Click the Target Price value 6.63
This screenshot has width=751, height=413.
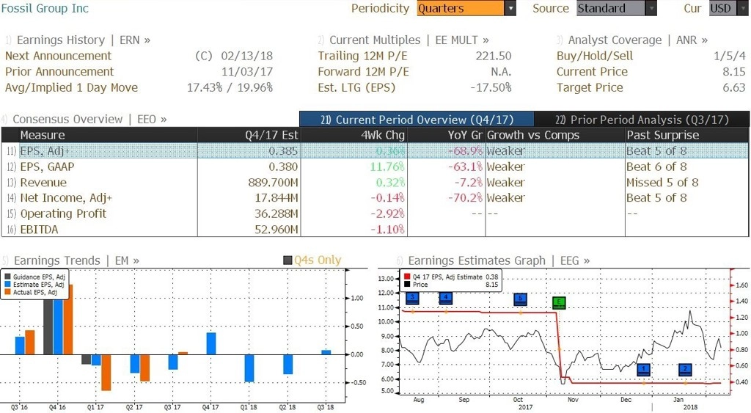click(733, 88)
